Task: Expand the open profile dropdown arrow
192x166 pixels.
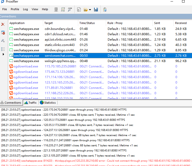Action: point(90,10)
